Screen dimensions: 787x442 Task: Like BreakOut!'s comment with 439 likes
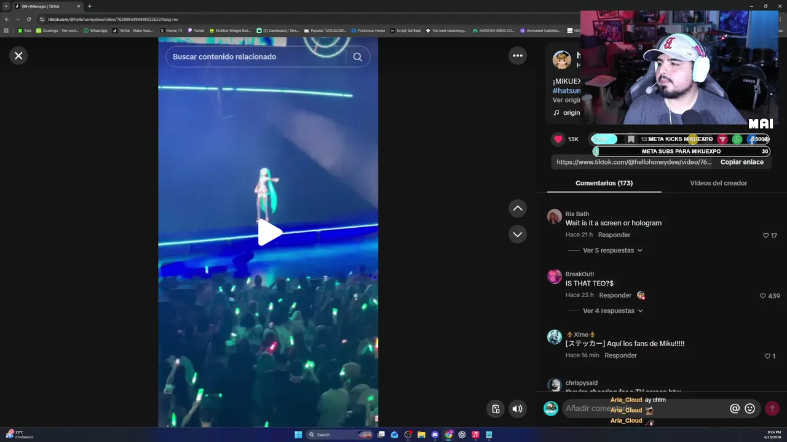tap(762, 296)
